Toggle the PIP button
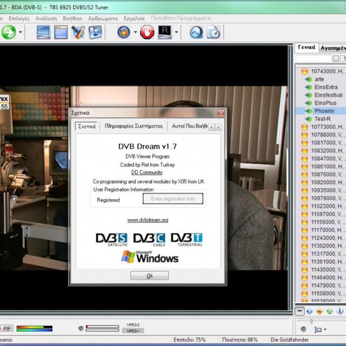 (6, 328)
